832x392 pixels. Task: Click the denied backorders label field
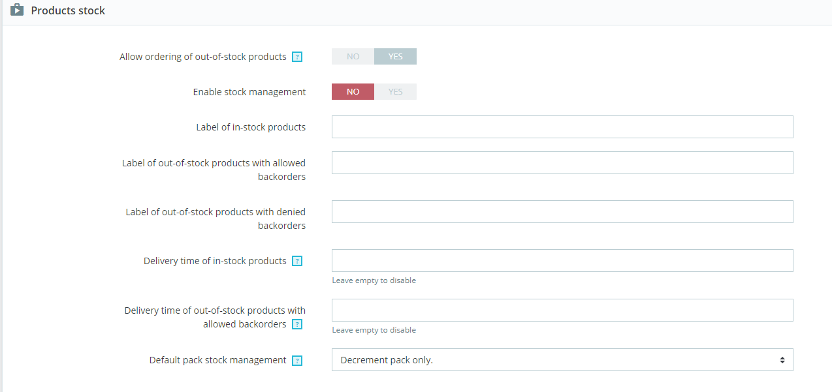pyautogui.click(x=562, y=212)
